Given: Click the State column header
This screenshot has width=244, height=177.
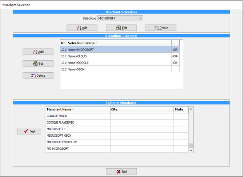Looking at the screenshot, I should [181, 109].
